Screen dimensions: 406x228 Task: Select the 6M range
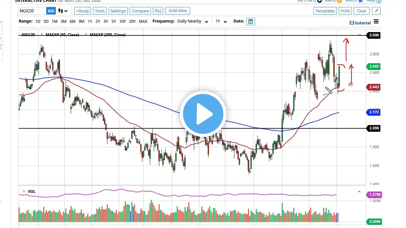click(x=72, y=21)
